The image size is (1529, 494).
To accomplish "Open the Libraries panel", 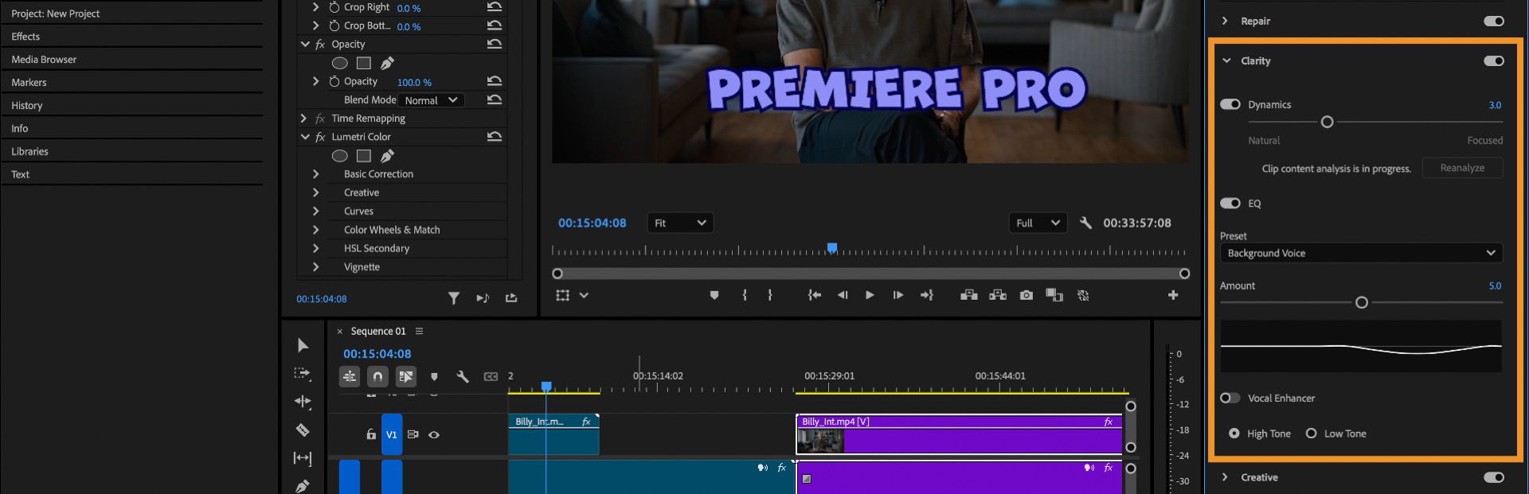I will click(29, 151).
